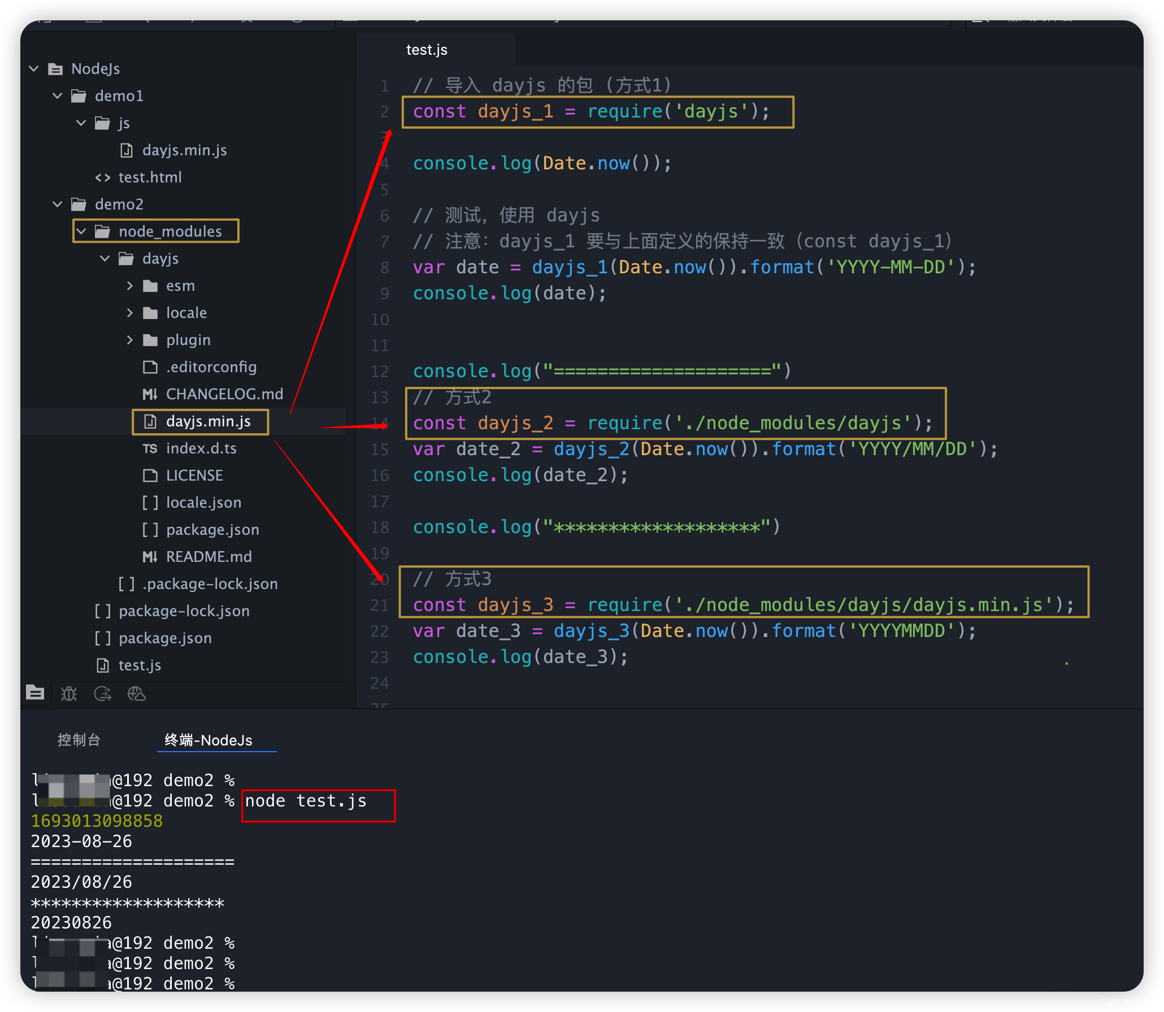
Task: Click the test.js file icon in demo2
Action: coord(102,665)
